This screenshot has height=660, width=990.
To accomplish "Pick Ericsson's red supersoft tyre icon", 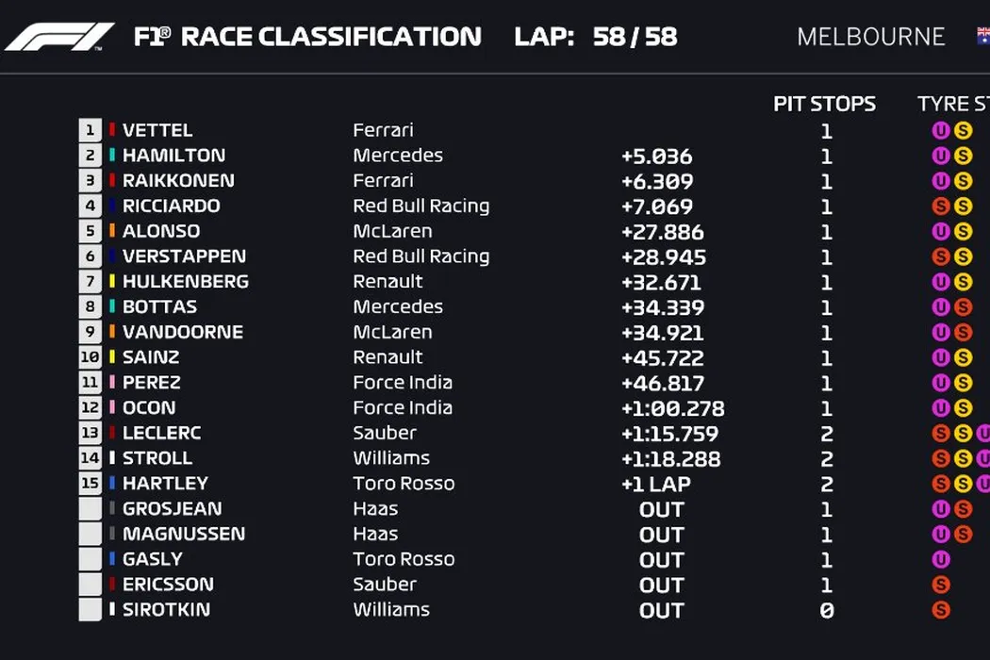I will point(940,586).
